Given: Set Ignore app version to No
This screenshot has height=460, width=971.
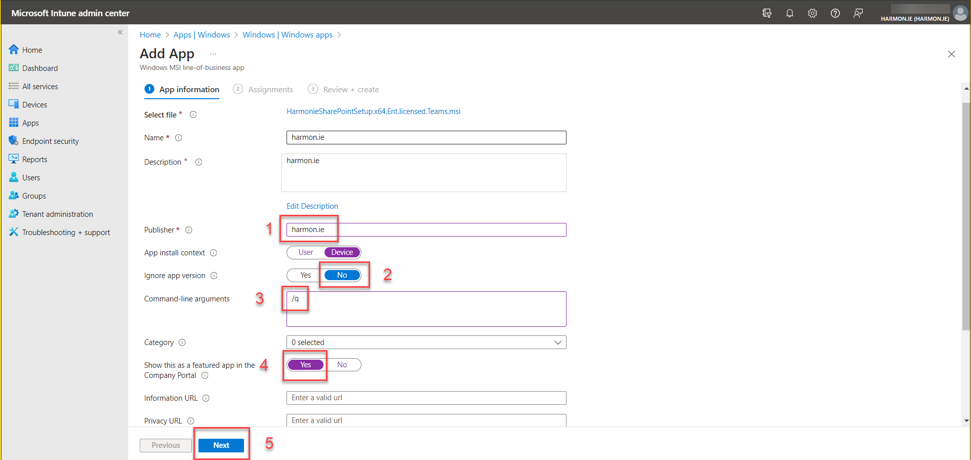Looking at the screenshot, I should pyautogui.click(x=342, y=275).
